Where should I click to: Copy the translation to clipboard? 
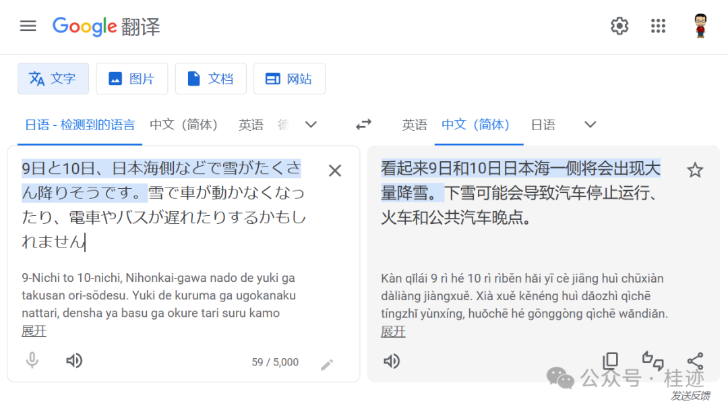(x=610, y=361)
